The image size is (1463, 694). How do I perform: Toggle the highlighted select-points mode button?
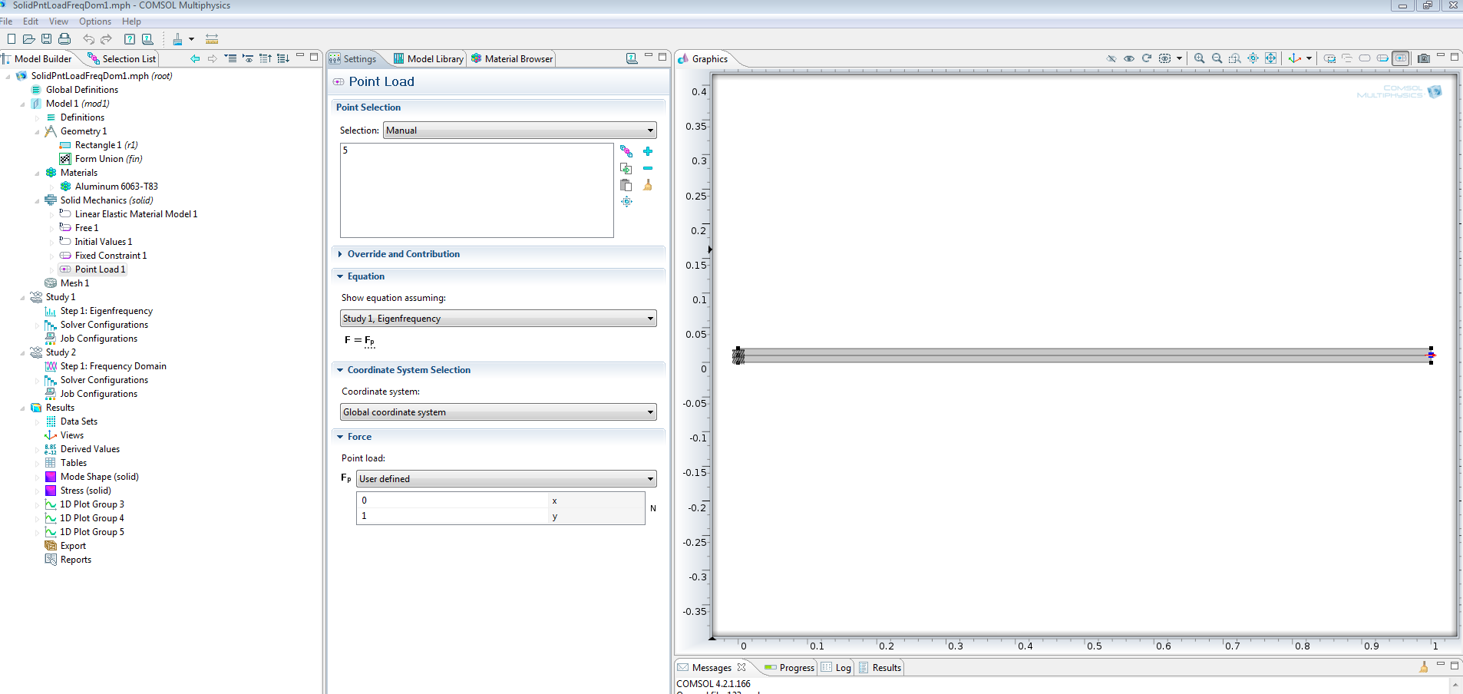pyautogui.click(x=1401, y=58)
